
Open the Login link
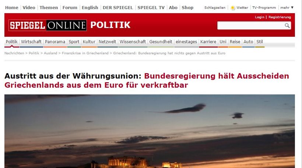coord(259,17)
